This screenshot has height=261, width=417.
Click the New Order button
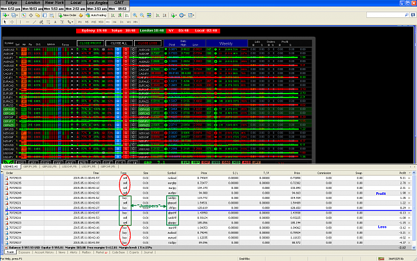click(67, 15)
